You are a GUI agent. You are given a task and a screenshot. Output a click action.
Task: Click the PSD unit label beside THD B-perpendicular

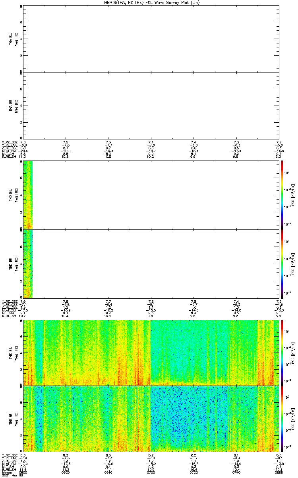click(x=293, y=194)
